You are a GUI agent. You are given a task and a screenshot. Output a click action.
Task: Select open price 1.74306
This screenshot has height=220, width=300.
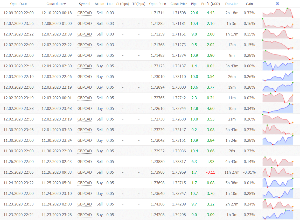pos(157,204)
